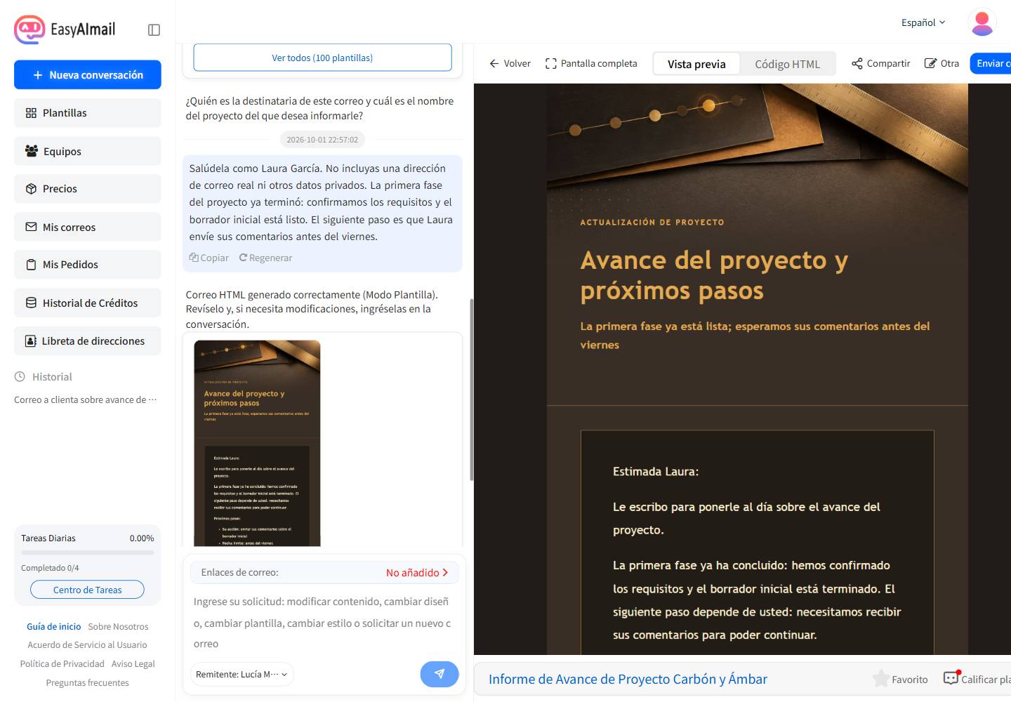Viewport: 1011px width, 702px height.
Task: Open the Sobre Nosotros link
Action: tap(118, 626)
